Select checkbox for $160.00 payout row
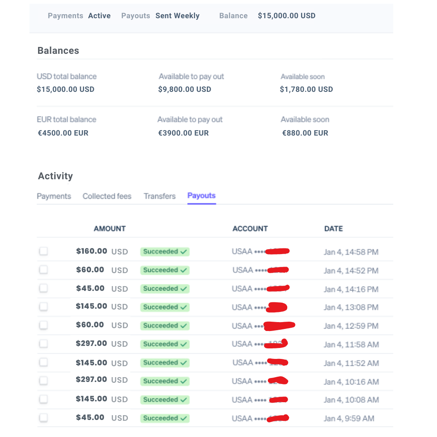 (x=43, y=251)
